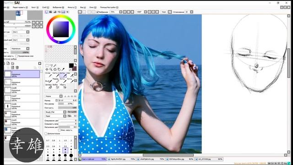Toggle the scratchpad panel icon

[67, 12]
